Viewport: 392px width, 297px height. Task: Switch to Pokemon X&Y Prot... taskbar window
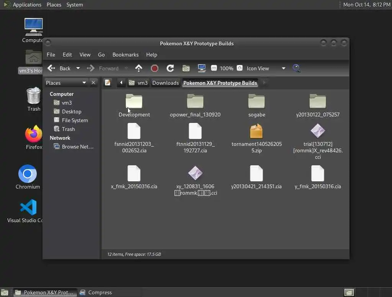coord(45,292)
